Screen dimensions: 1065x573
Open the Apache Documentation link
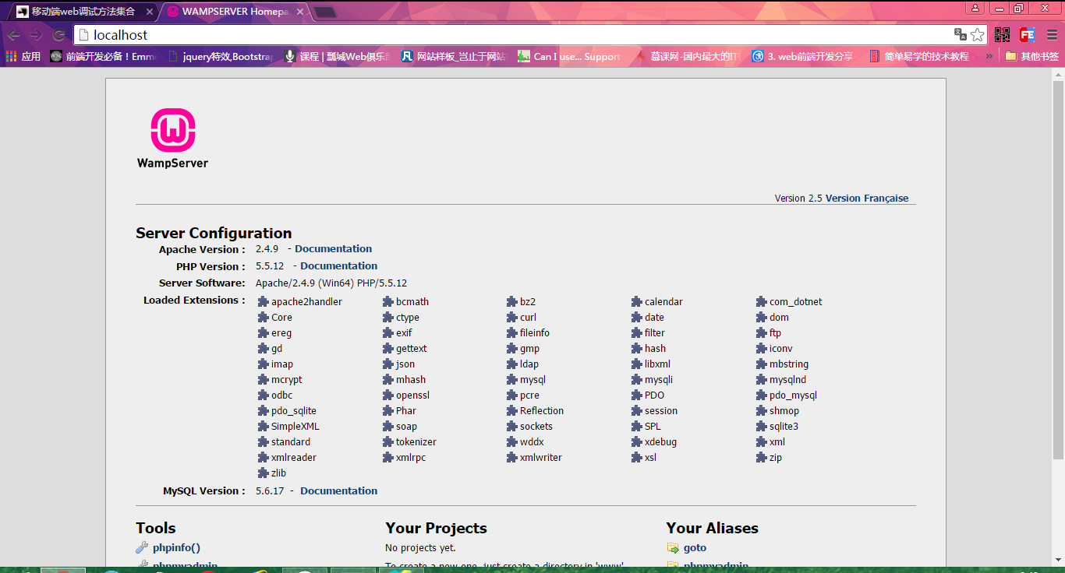pos(333,249)
